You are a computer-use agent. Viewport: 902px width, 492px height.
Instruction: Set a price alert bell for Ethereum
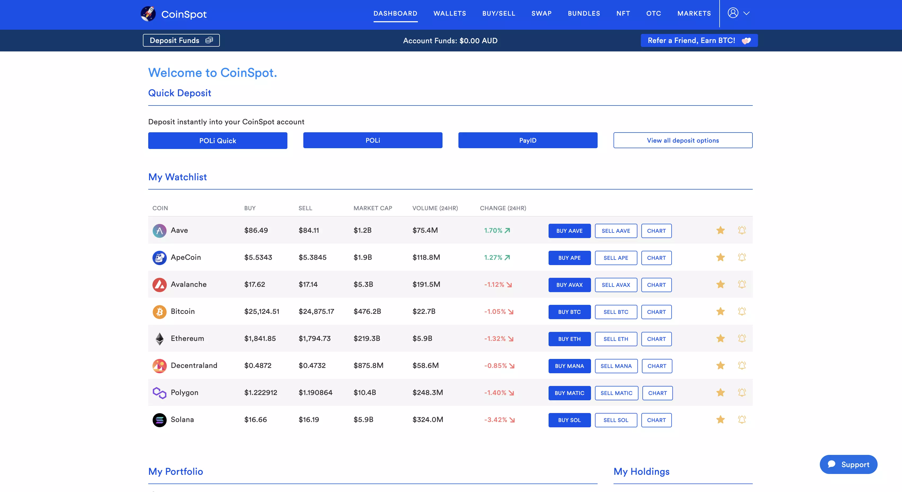coord(742,338)
